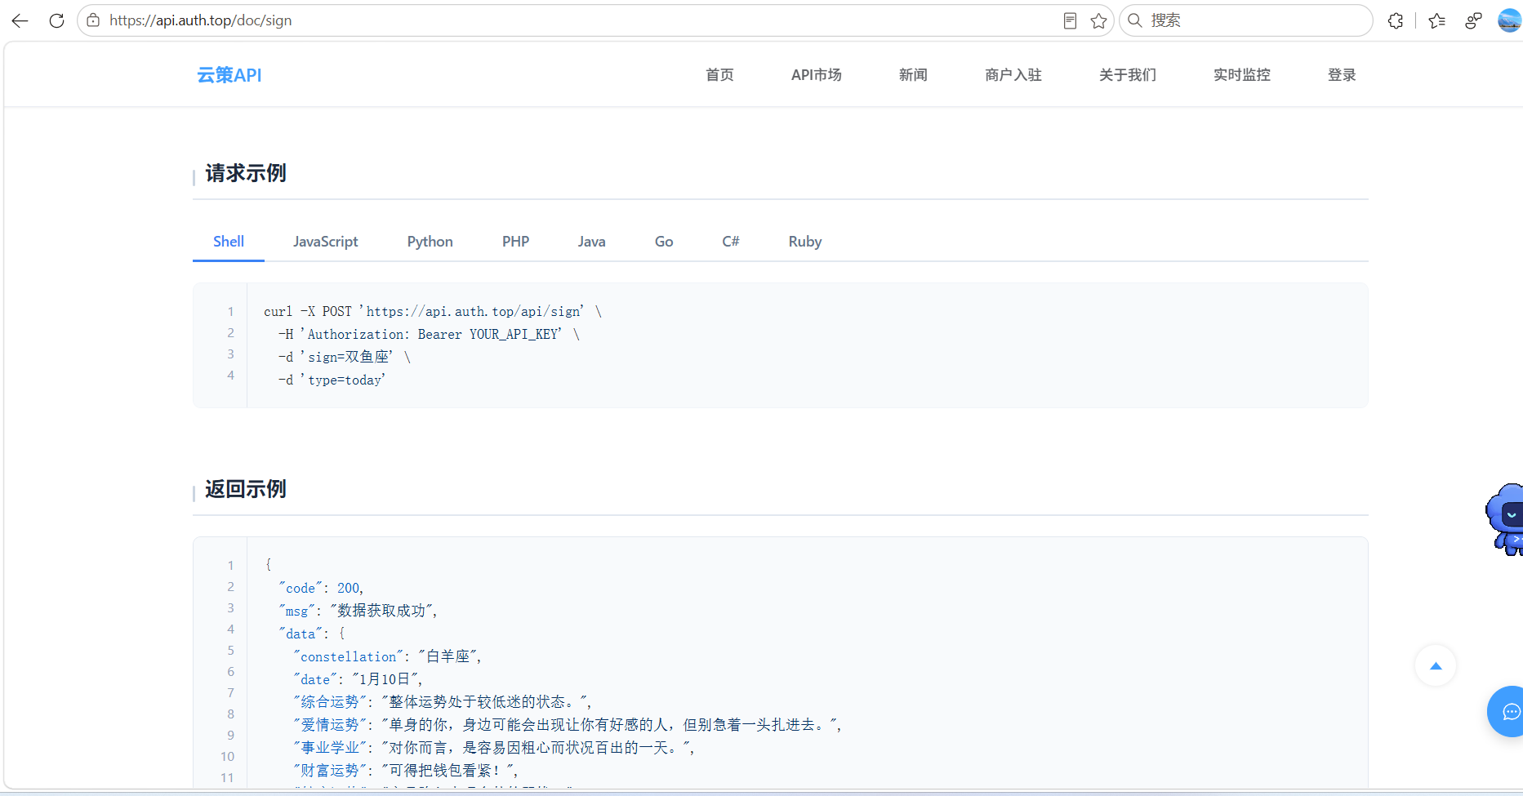The image size is (1523, 796).
Task: Click the 爱情运势 response line
Action: [568, 725]
